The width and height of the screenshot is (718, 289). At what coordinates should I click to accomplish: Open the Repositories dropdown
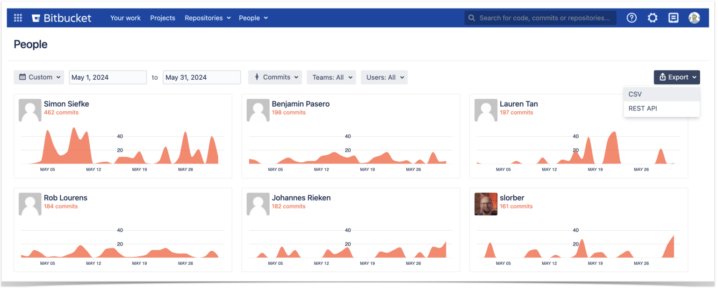pos(208,18)
